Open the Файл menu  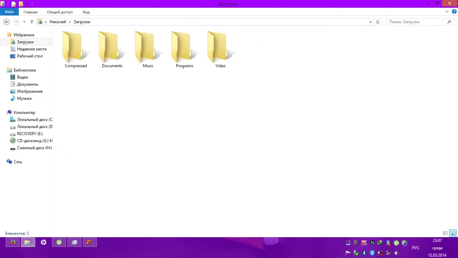[x=9, y=12]
